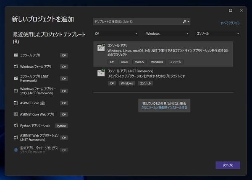Maximize the add project dialog
The height and width of the screenshot is (180, 252).
point(231,10)
